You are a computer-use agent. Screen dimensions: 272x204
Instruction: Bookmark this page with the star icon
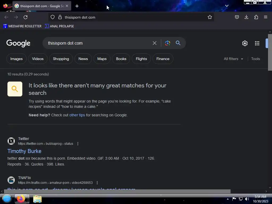pyautogui.click(x=210, y=17)
